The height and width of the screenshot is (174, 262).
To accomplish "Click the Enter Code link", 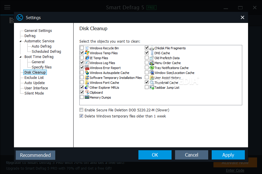I will 235,170.
